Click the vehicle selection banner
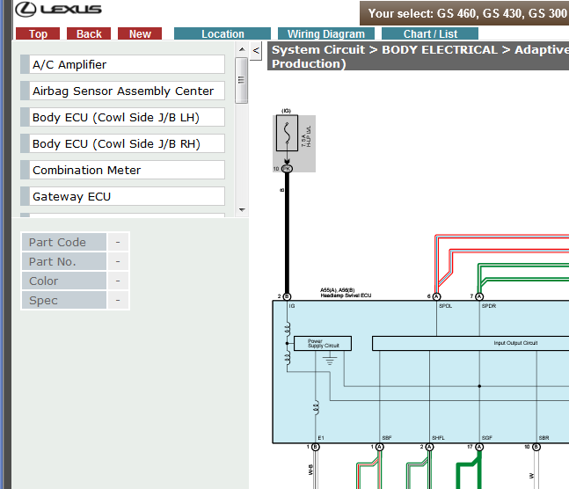Image resolution: width=569 pixels, height=489 pixels. (x=464, y=13)
